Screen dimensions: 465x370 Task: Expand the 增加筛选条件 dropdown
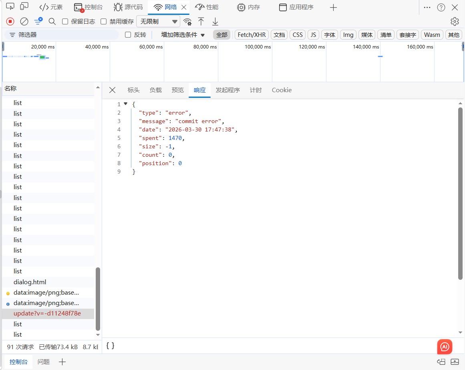183,35
